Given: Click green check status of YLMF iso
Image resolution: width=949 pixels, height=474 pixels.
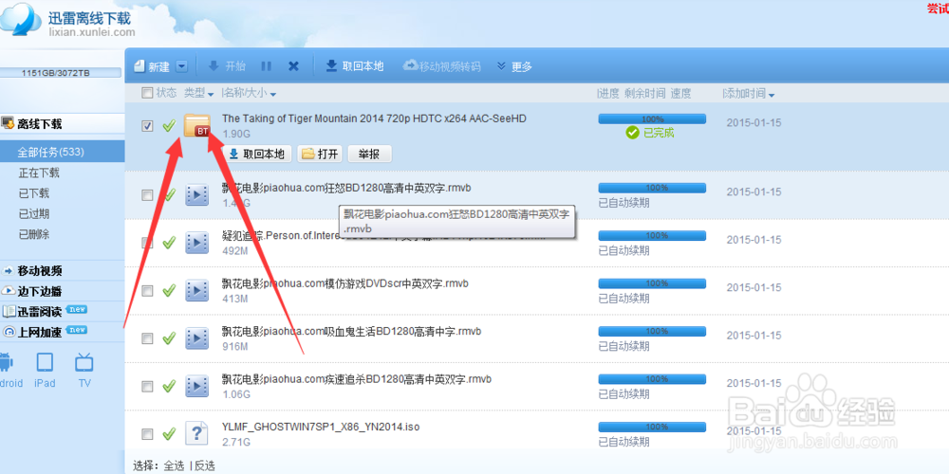Looking at the screenshot, I should 170,433.
